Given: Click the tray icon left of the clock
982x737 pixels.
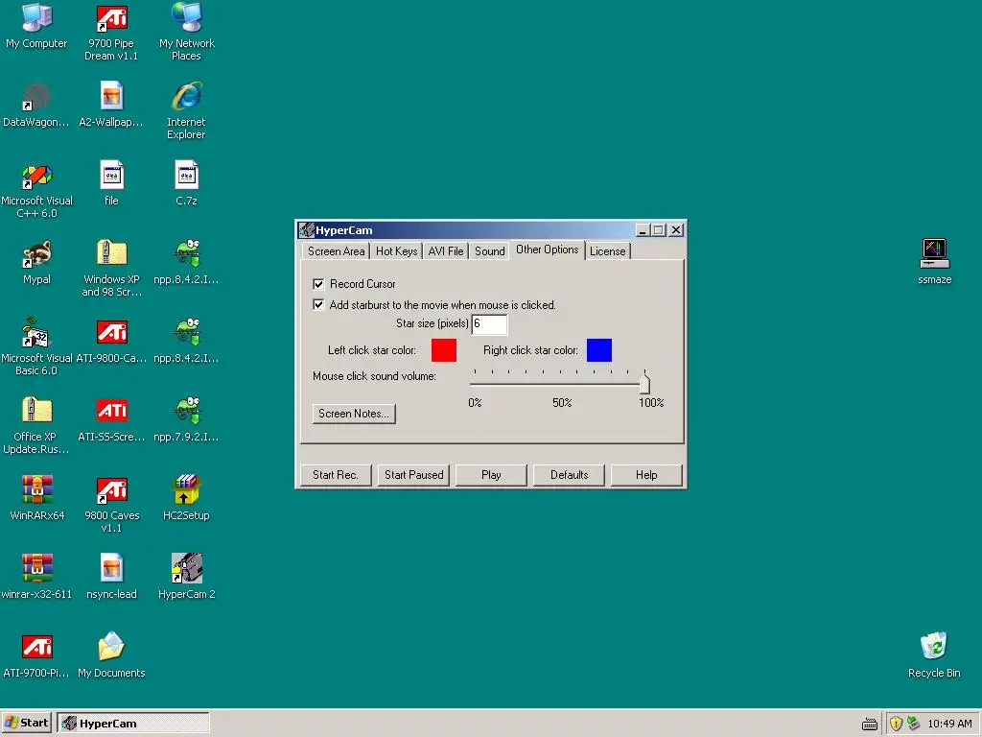Looking at the screenshot, I should pyautogui.click(x=914, y=724).
